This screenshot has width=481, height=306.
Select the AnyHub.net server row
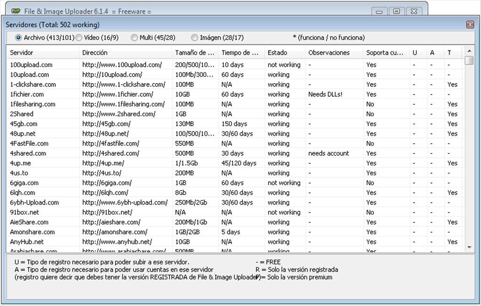point(235,242)
